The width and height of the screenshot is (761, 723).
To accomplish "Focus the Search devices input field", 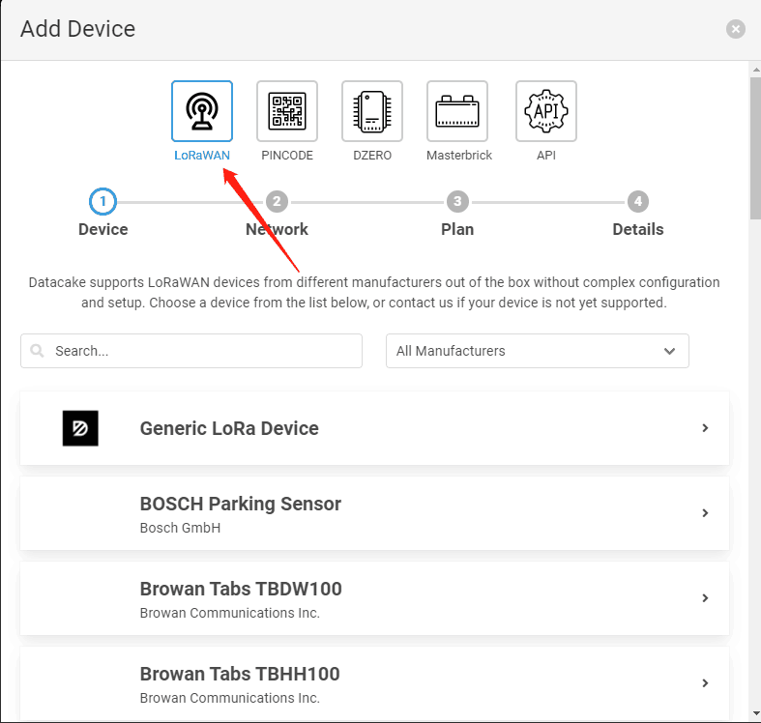I will [x=191, y=351].
